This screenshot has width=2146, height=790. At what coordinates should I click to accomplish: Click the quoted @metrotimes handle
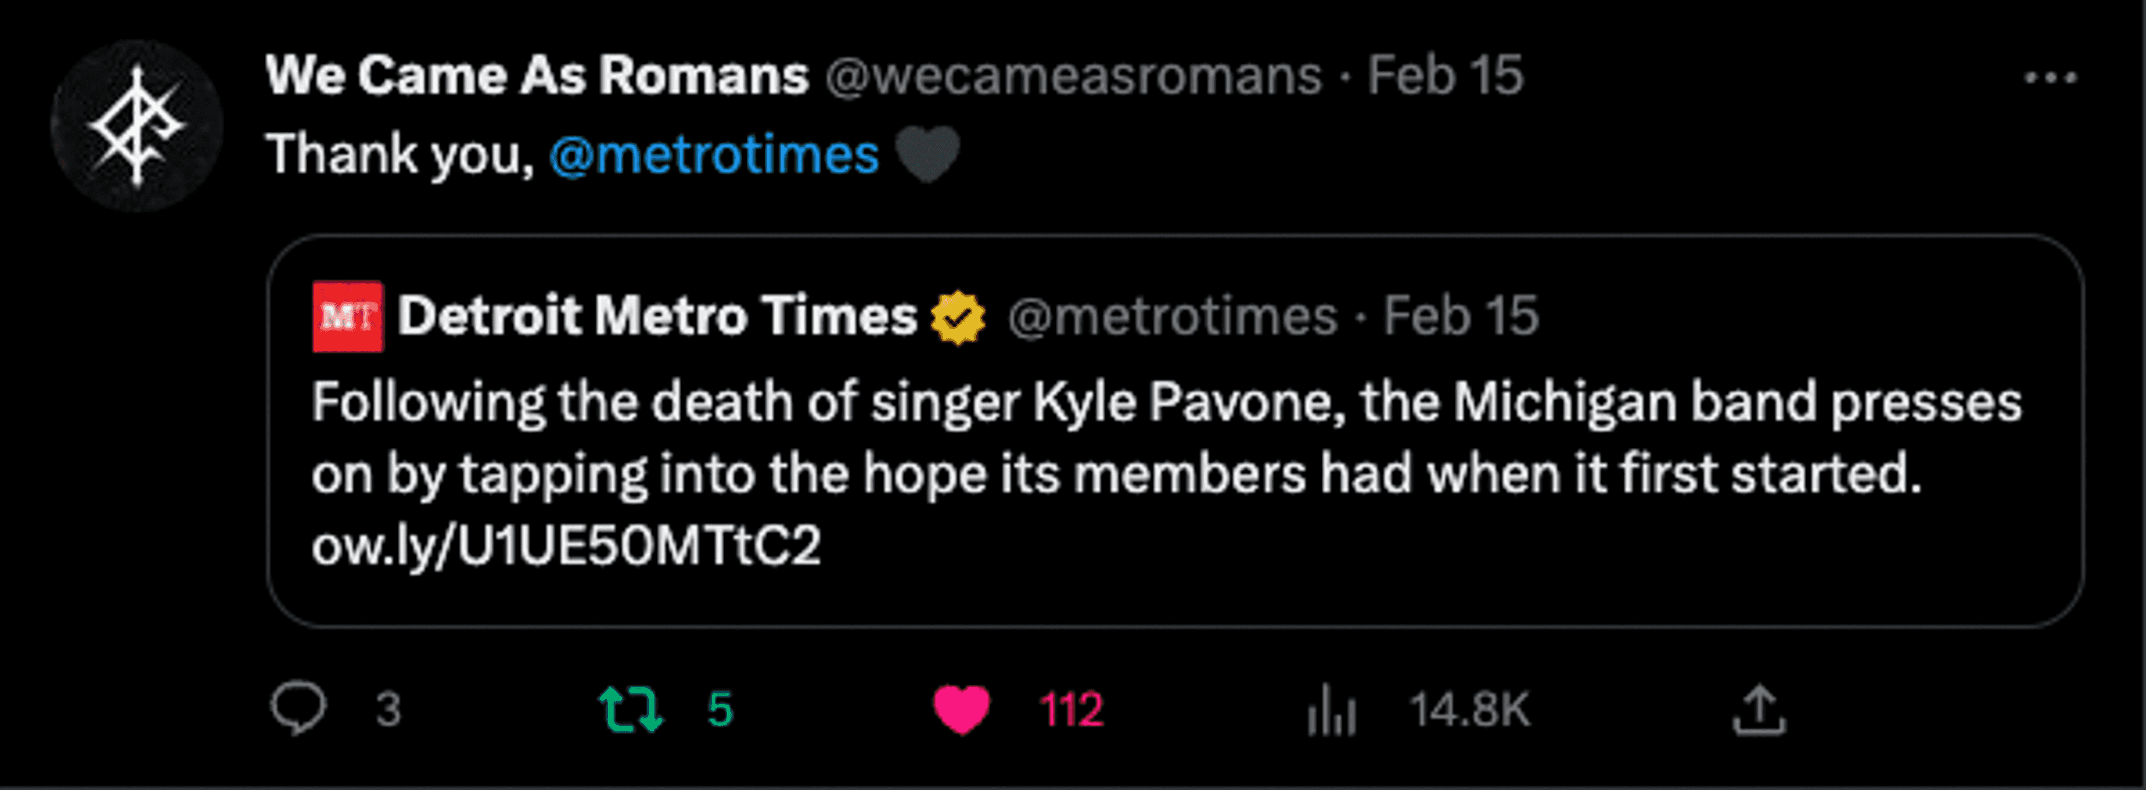pyautogui.click(x=1172, y=317)
